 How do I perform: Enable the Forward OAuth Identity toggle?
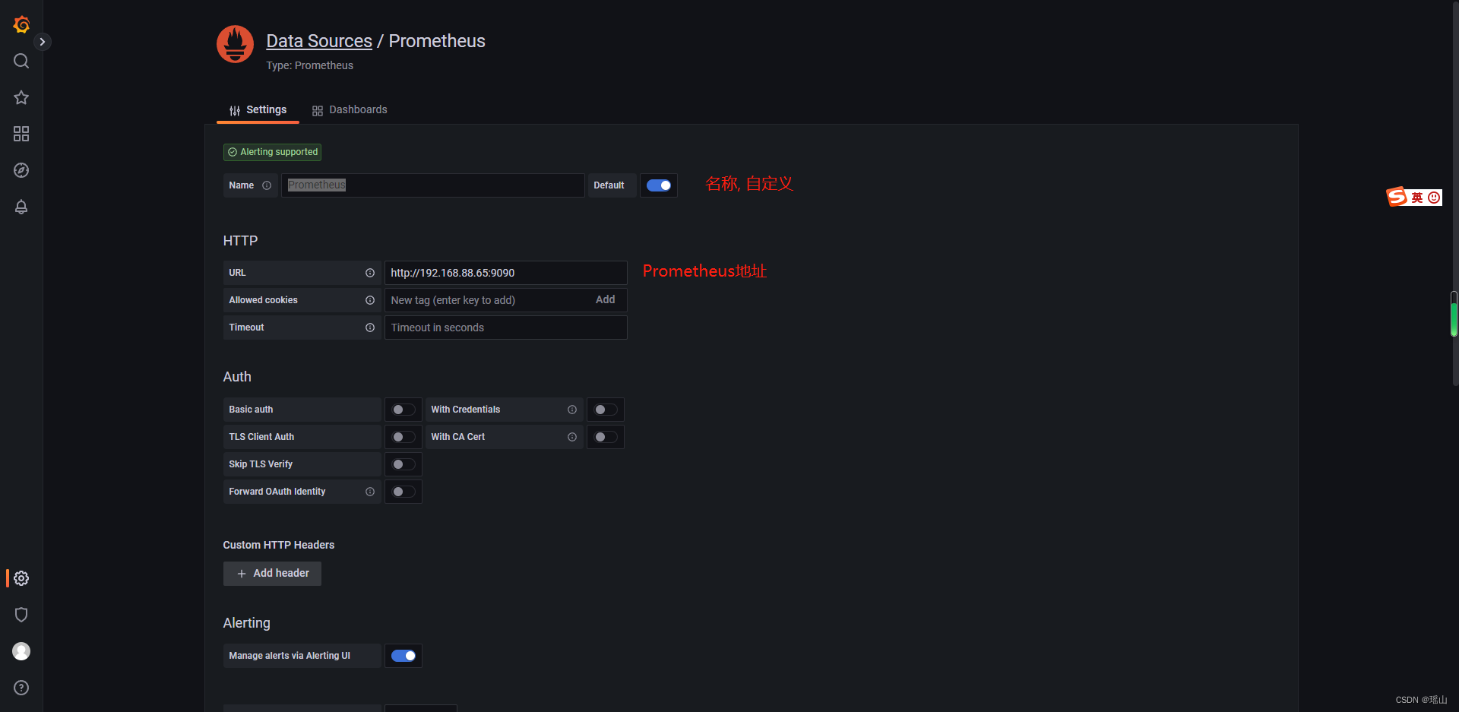(x=404, y=492)
